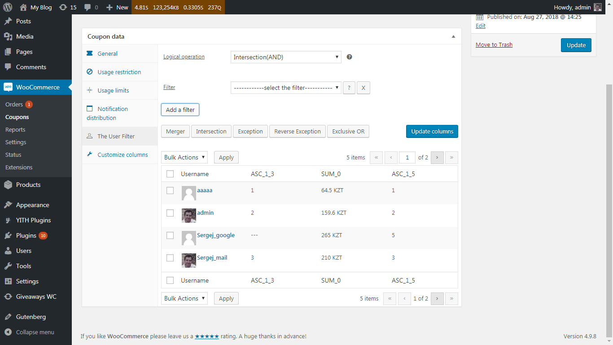
Task: Open top Bulk Actions dropdown
Action: pyautogui.click(x=184, y=157)
